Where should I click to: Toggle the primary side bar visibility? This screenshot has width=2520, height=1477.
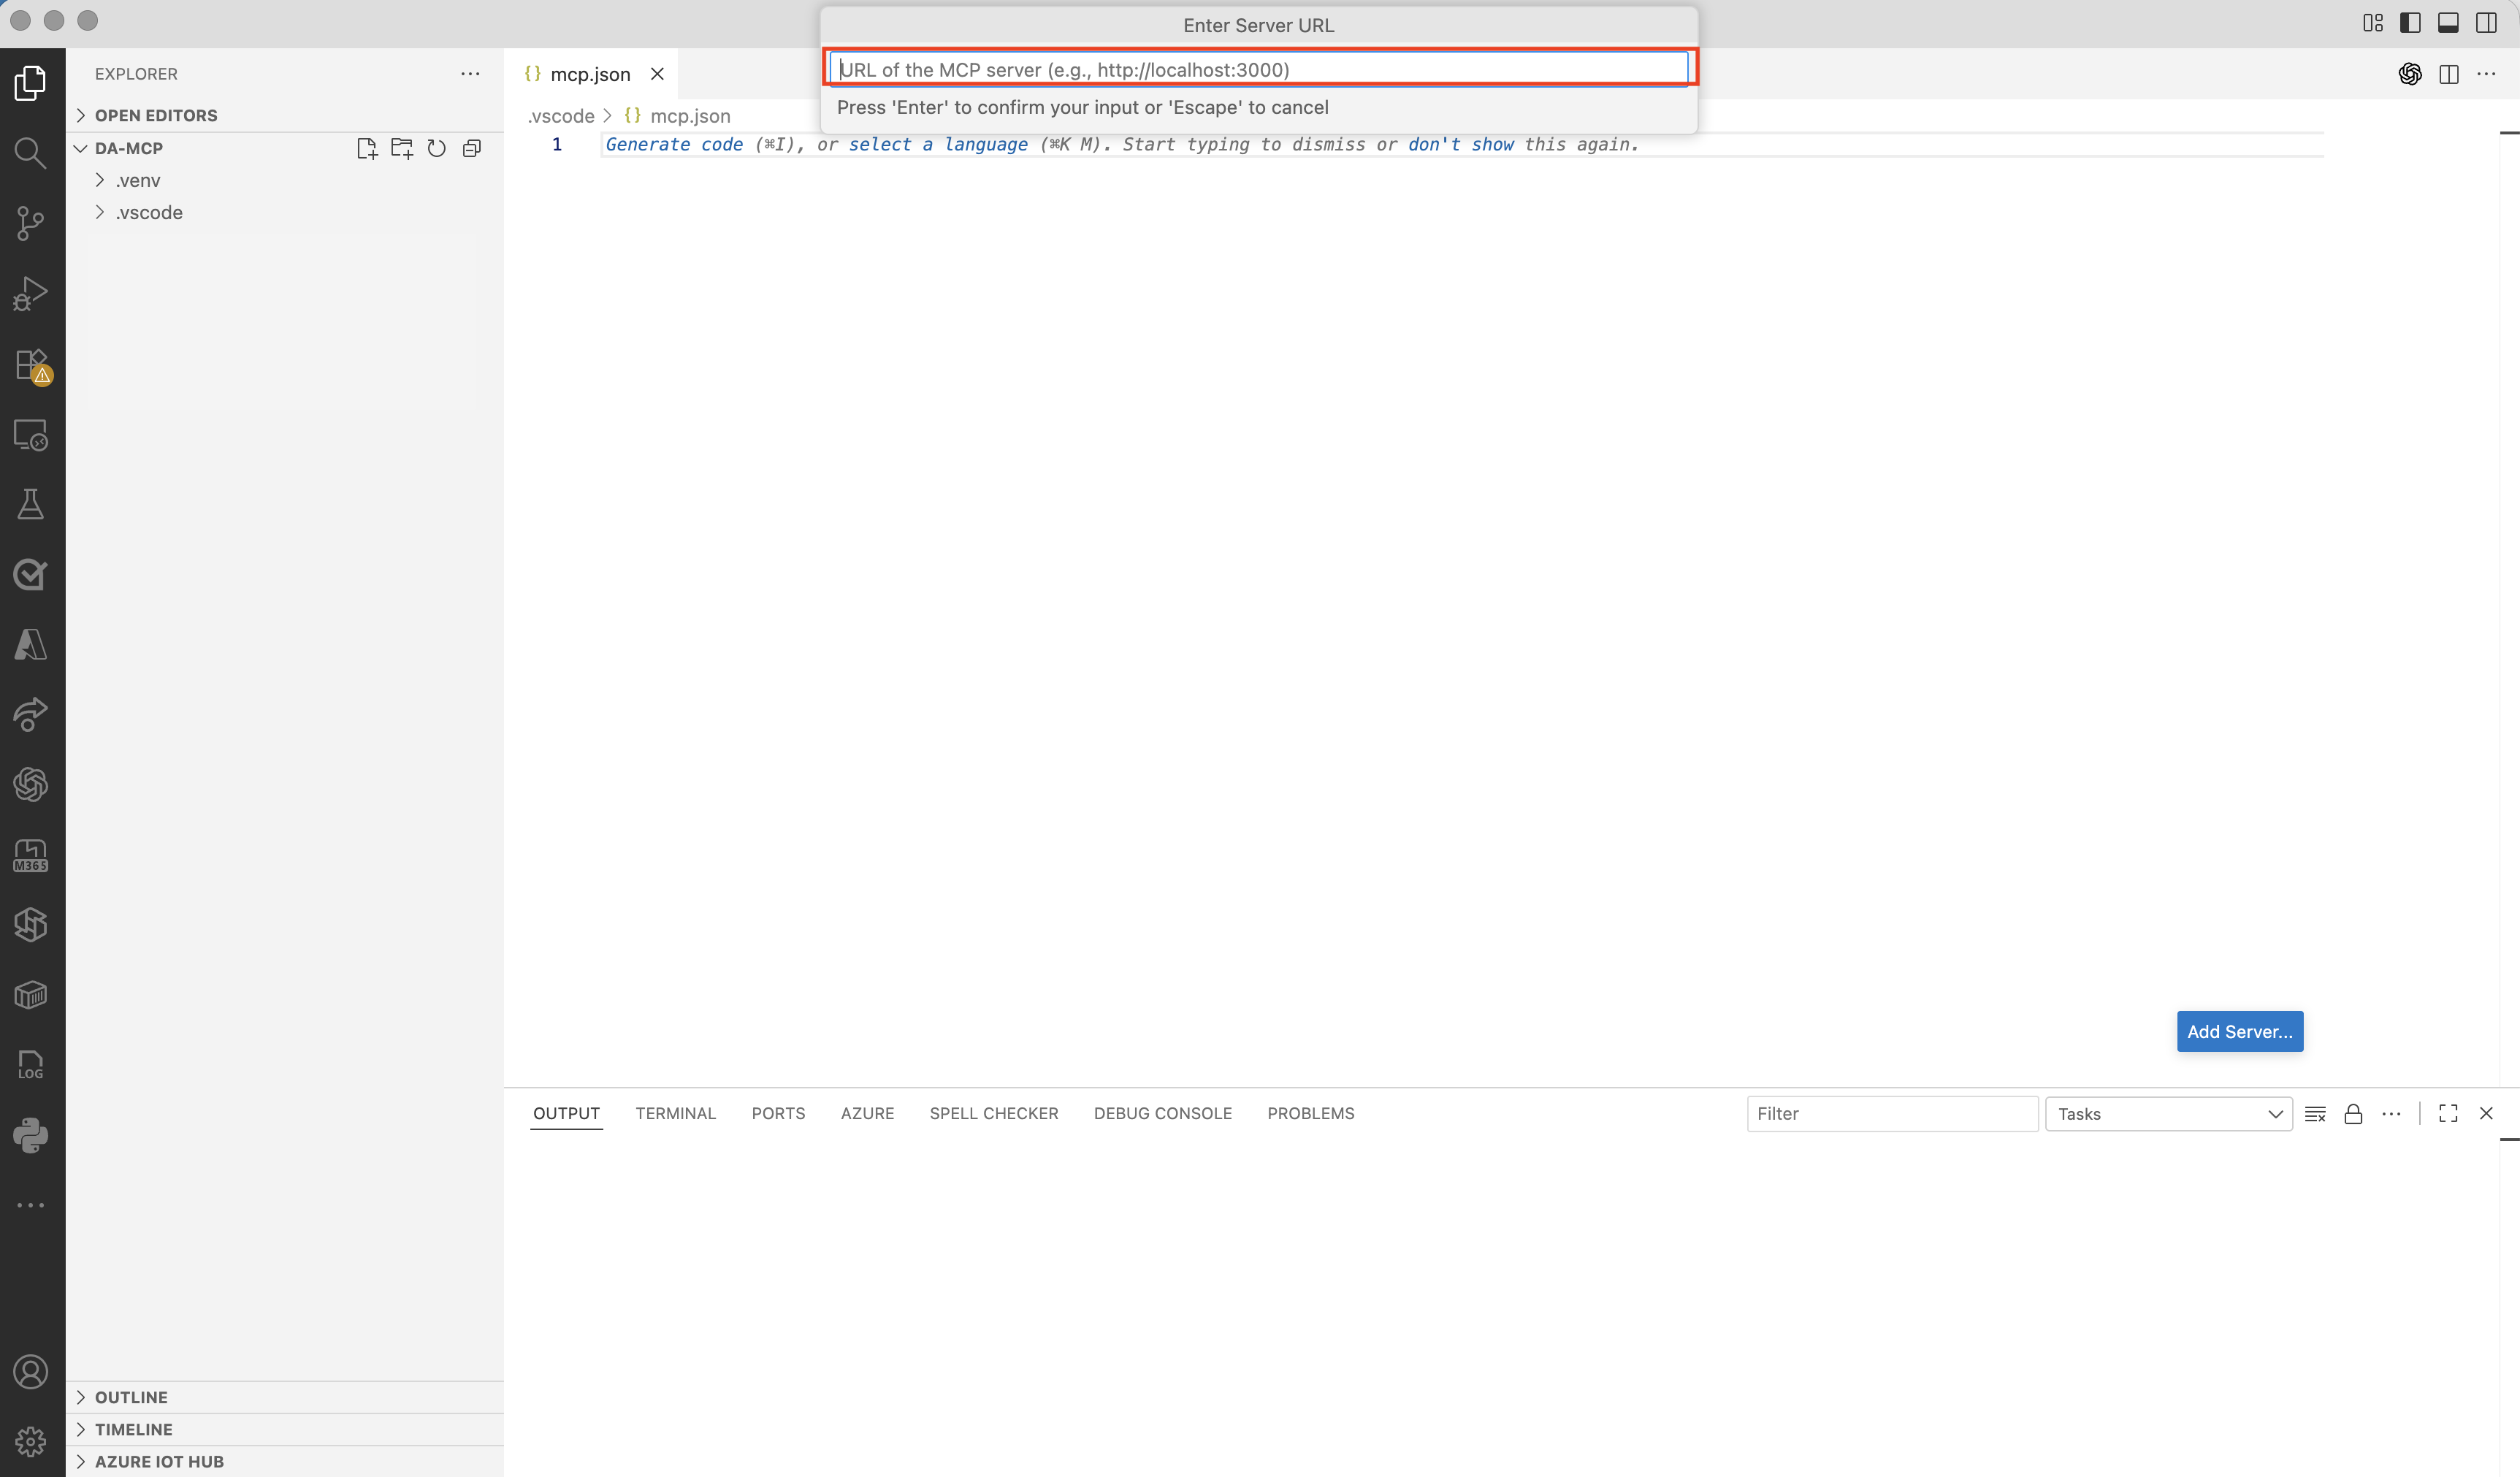(x=2410, y=22)
